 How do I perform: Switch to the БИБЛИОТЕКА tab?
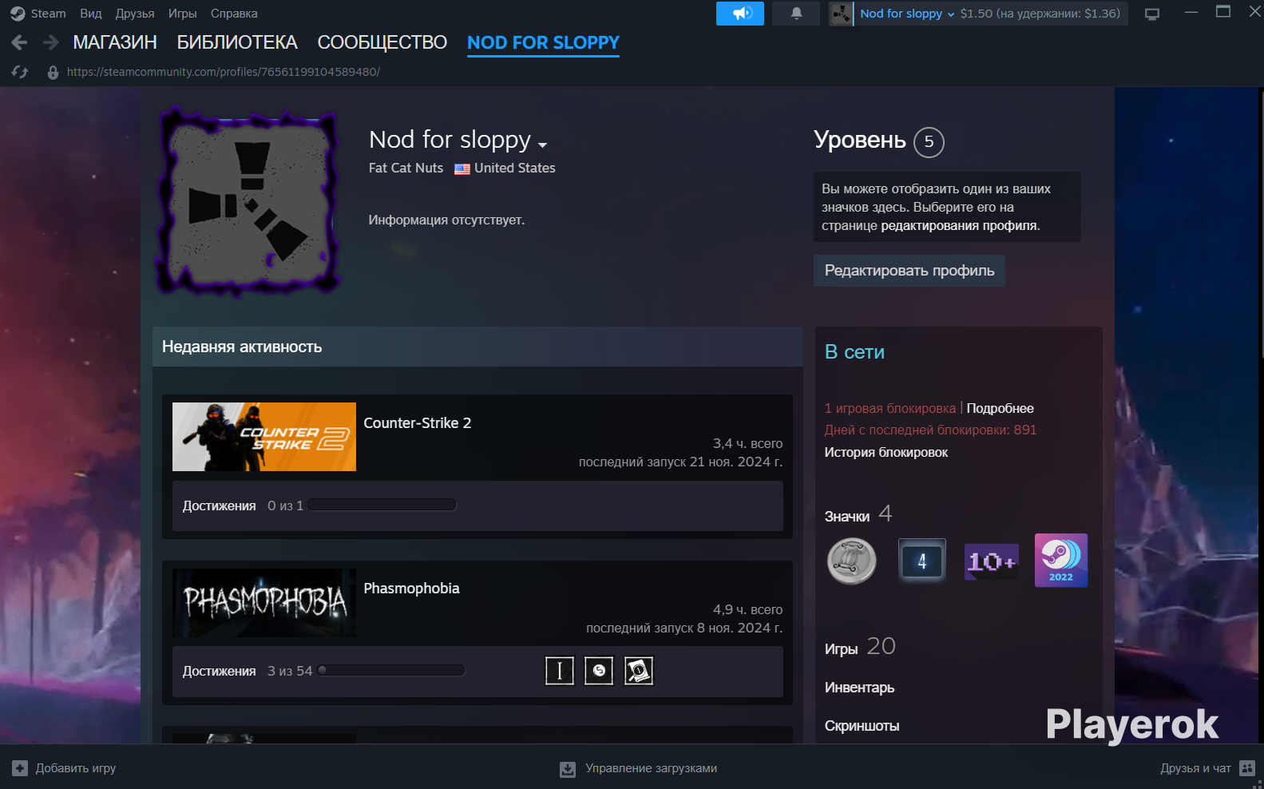(237, 42)
